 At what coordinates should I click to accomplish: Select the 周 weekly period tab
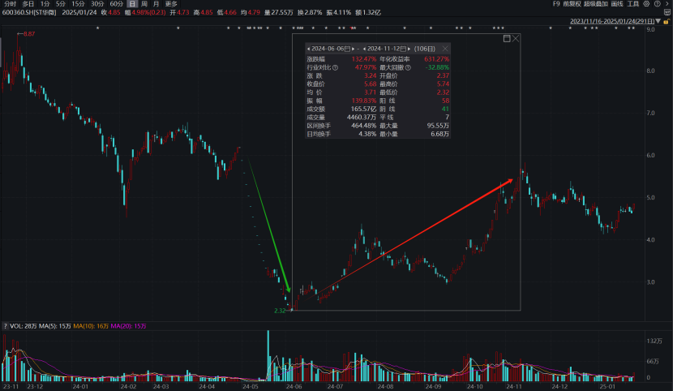(144, 4)
